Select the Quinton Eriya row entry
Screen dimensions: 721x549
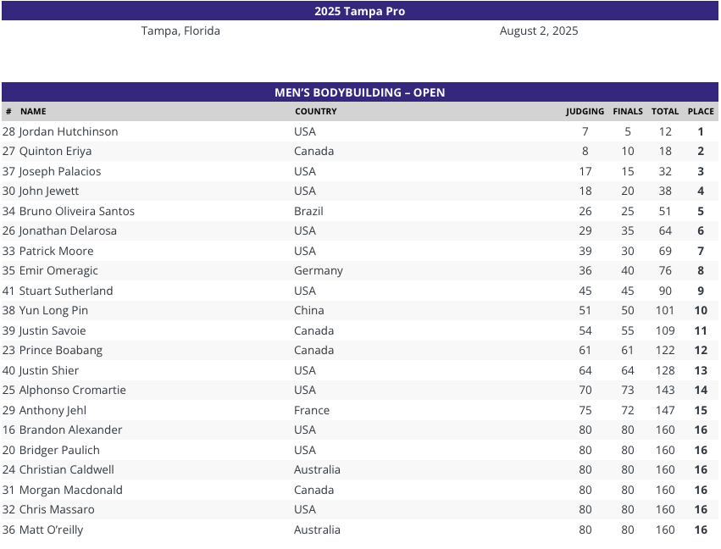[55, 152]
